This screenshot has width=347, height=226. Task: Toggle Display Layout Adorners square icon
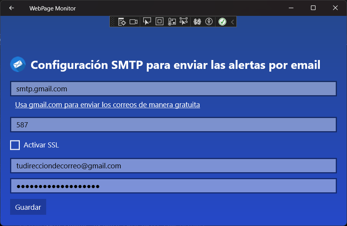click(x=160, y=22)
